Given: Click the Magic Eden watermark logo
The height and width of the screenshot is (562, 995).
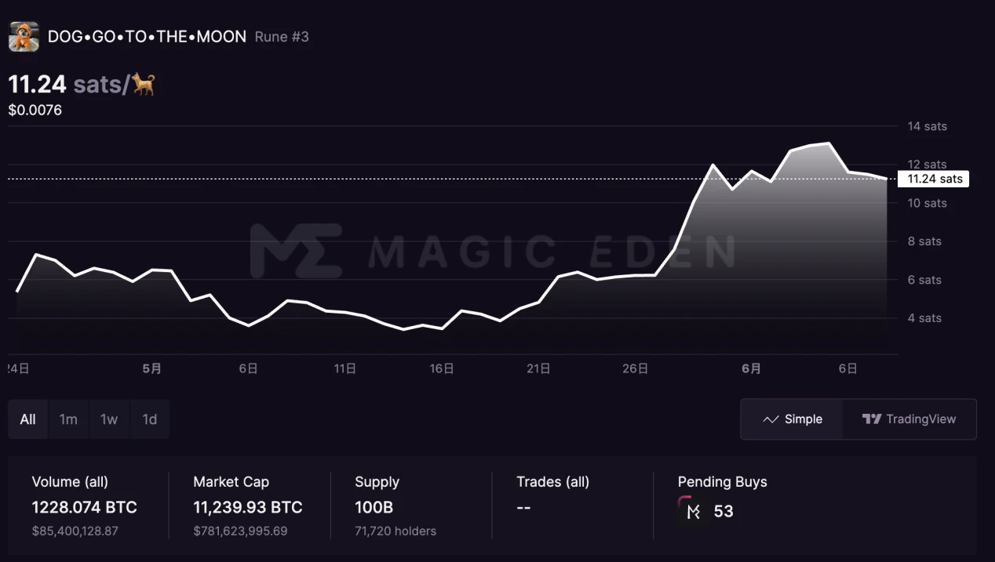Looking at the screenshot, I should [x=296, y=251].
